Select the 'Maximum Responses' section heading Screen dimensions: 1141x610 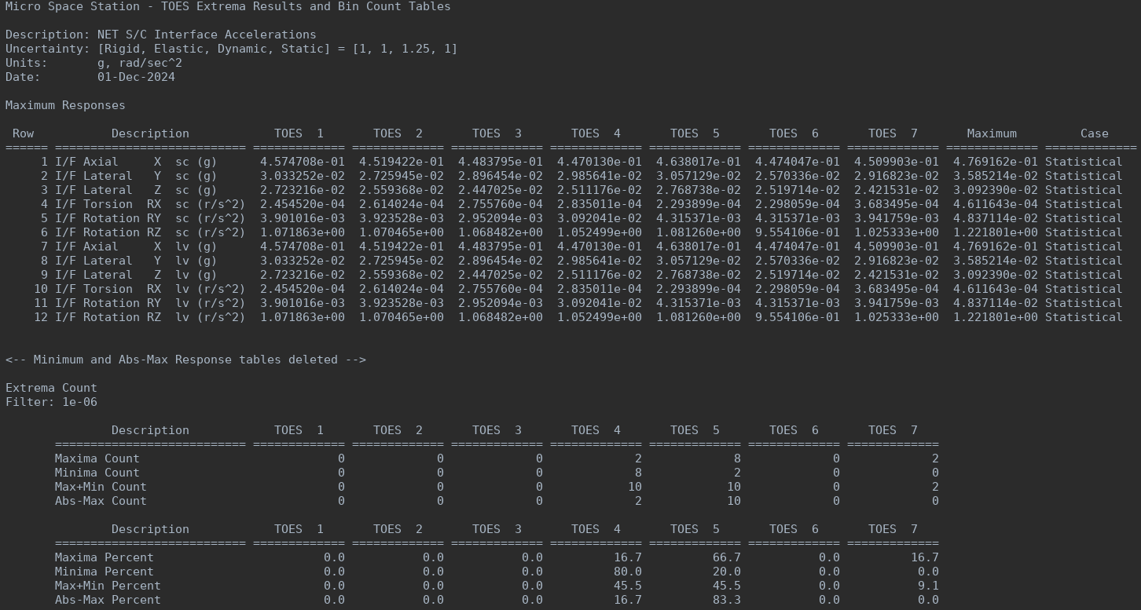65,105
